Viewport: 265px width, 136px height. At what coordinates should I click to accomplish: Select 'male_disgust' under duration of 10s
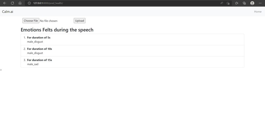coord(35,53)
